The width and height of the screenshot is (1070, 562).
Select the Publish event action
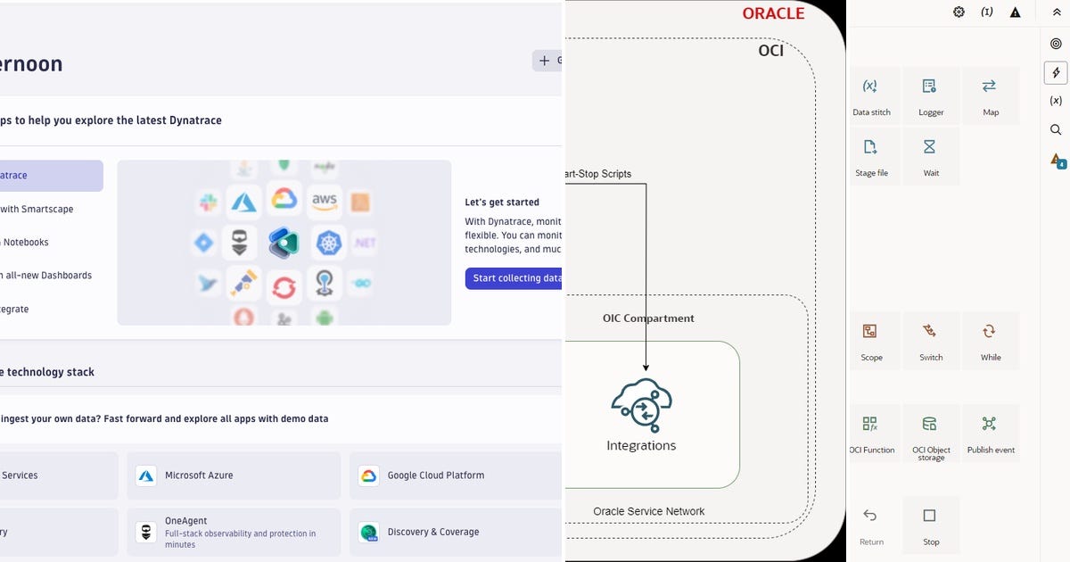[x=990, y=433]
